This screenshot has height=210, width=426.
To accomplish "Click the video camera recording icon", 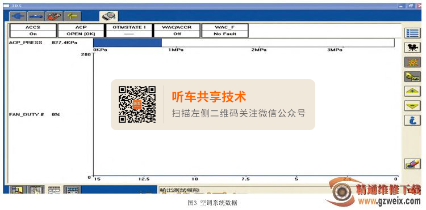I will 412,48.
